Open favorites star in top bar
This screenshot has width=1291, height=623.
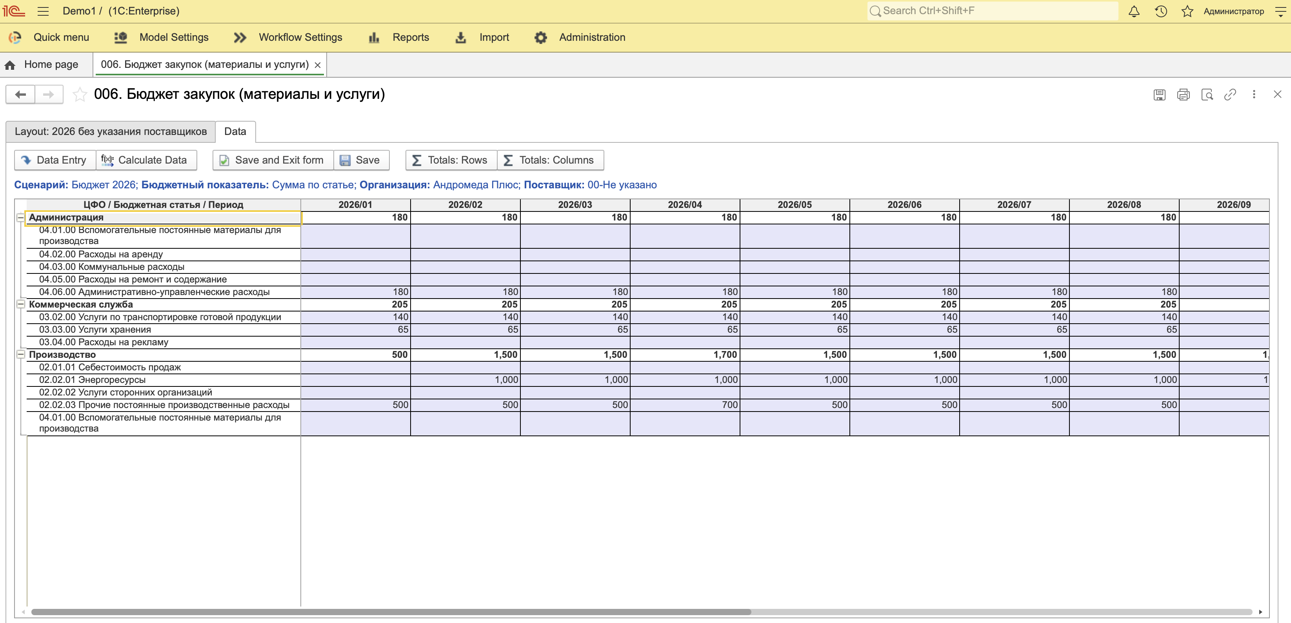(x=1187, y=11)
